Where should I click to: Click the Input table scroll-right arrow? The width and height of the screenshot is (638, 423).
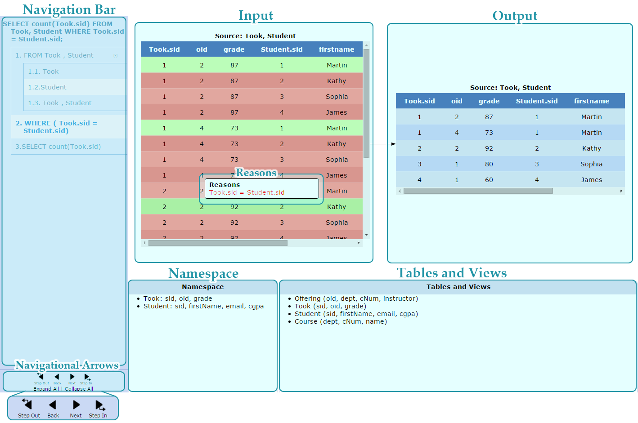coord(359,243)
